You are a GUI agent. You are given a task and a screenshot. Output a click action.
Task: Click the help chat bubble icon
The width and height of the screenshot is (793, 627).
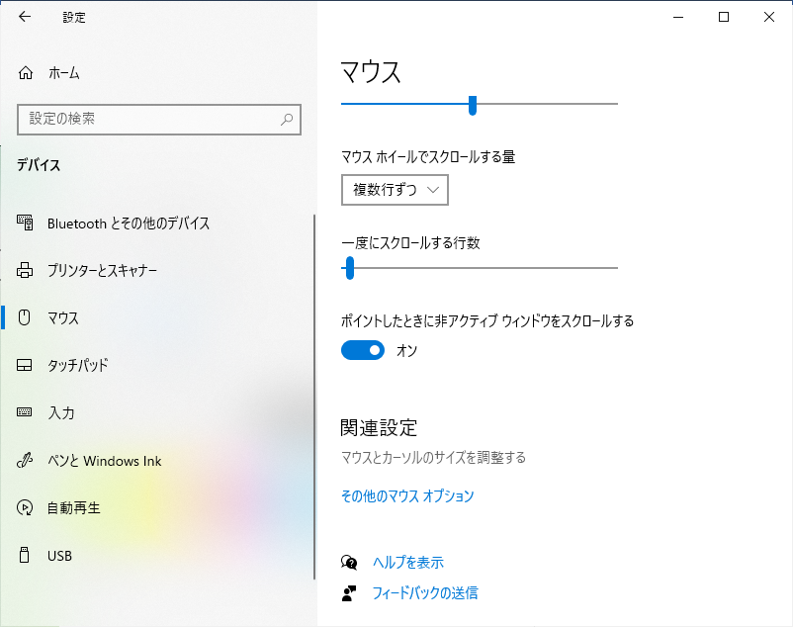349,563
